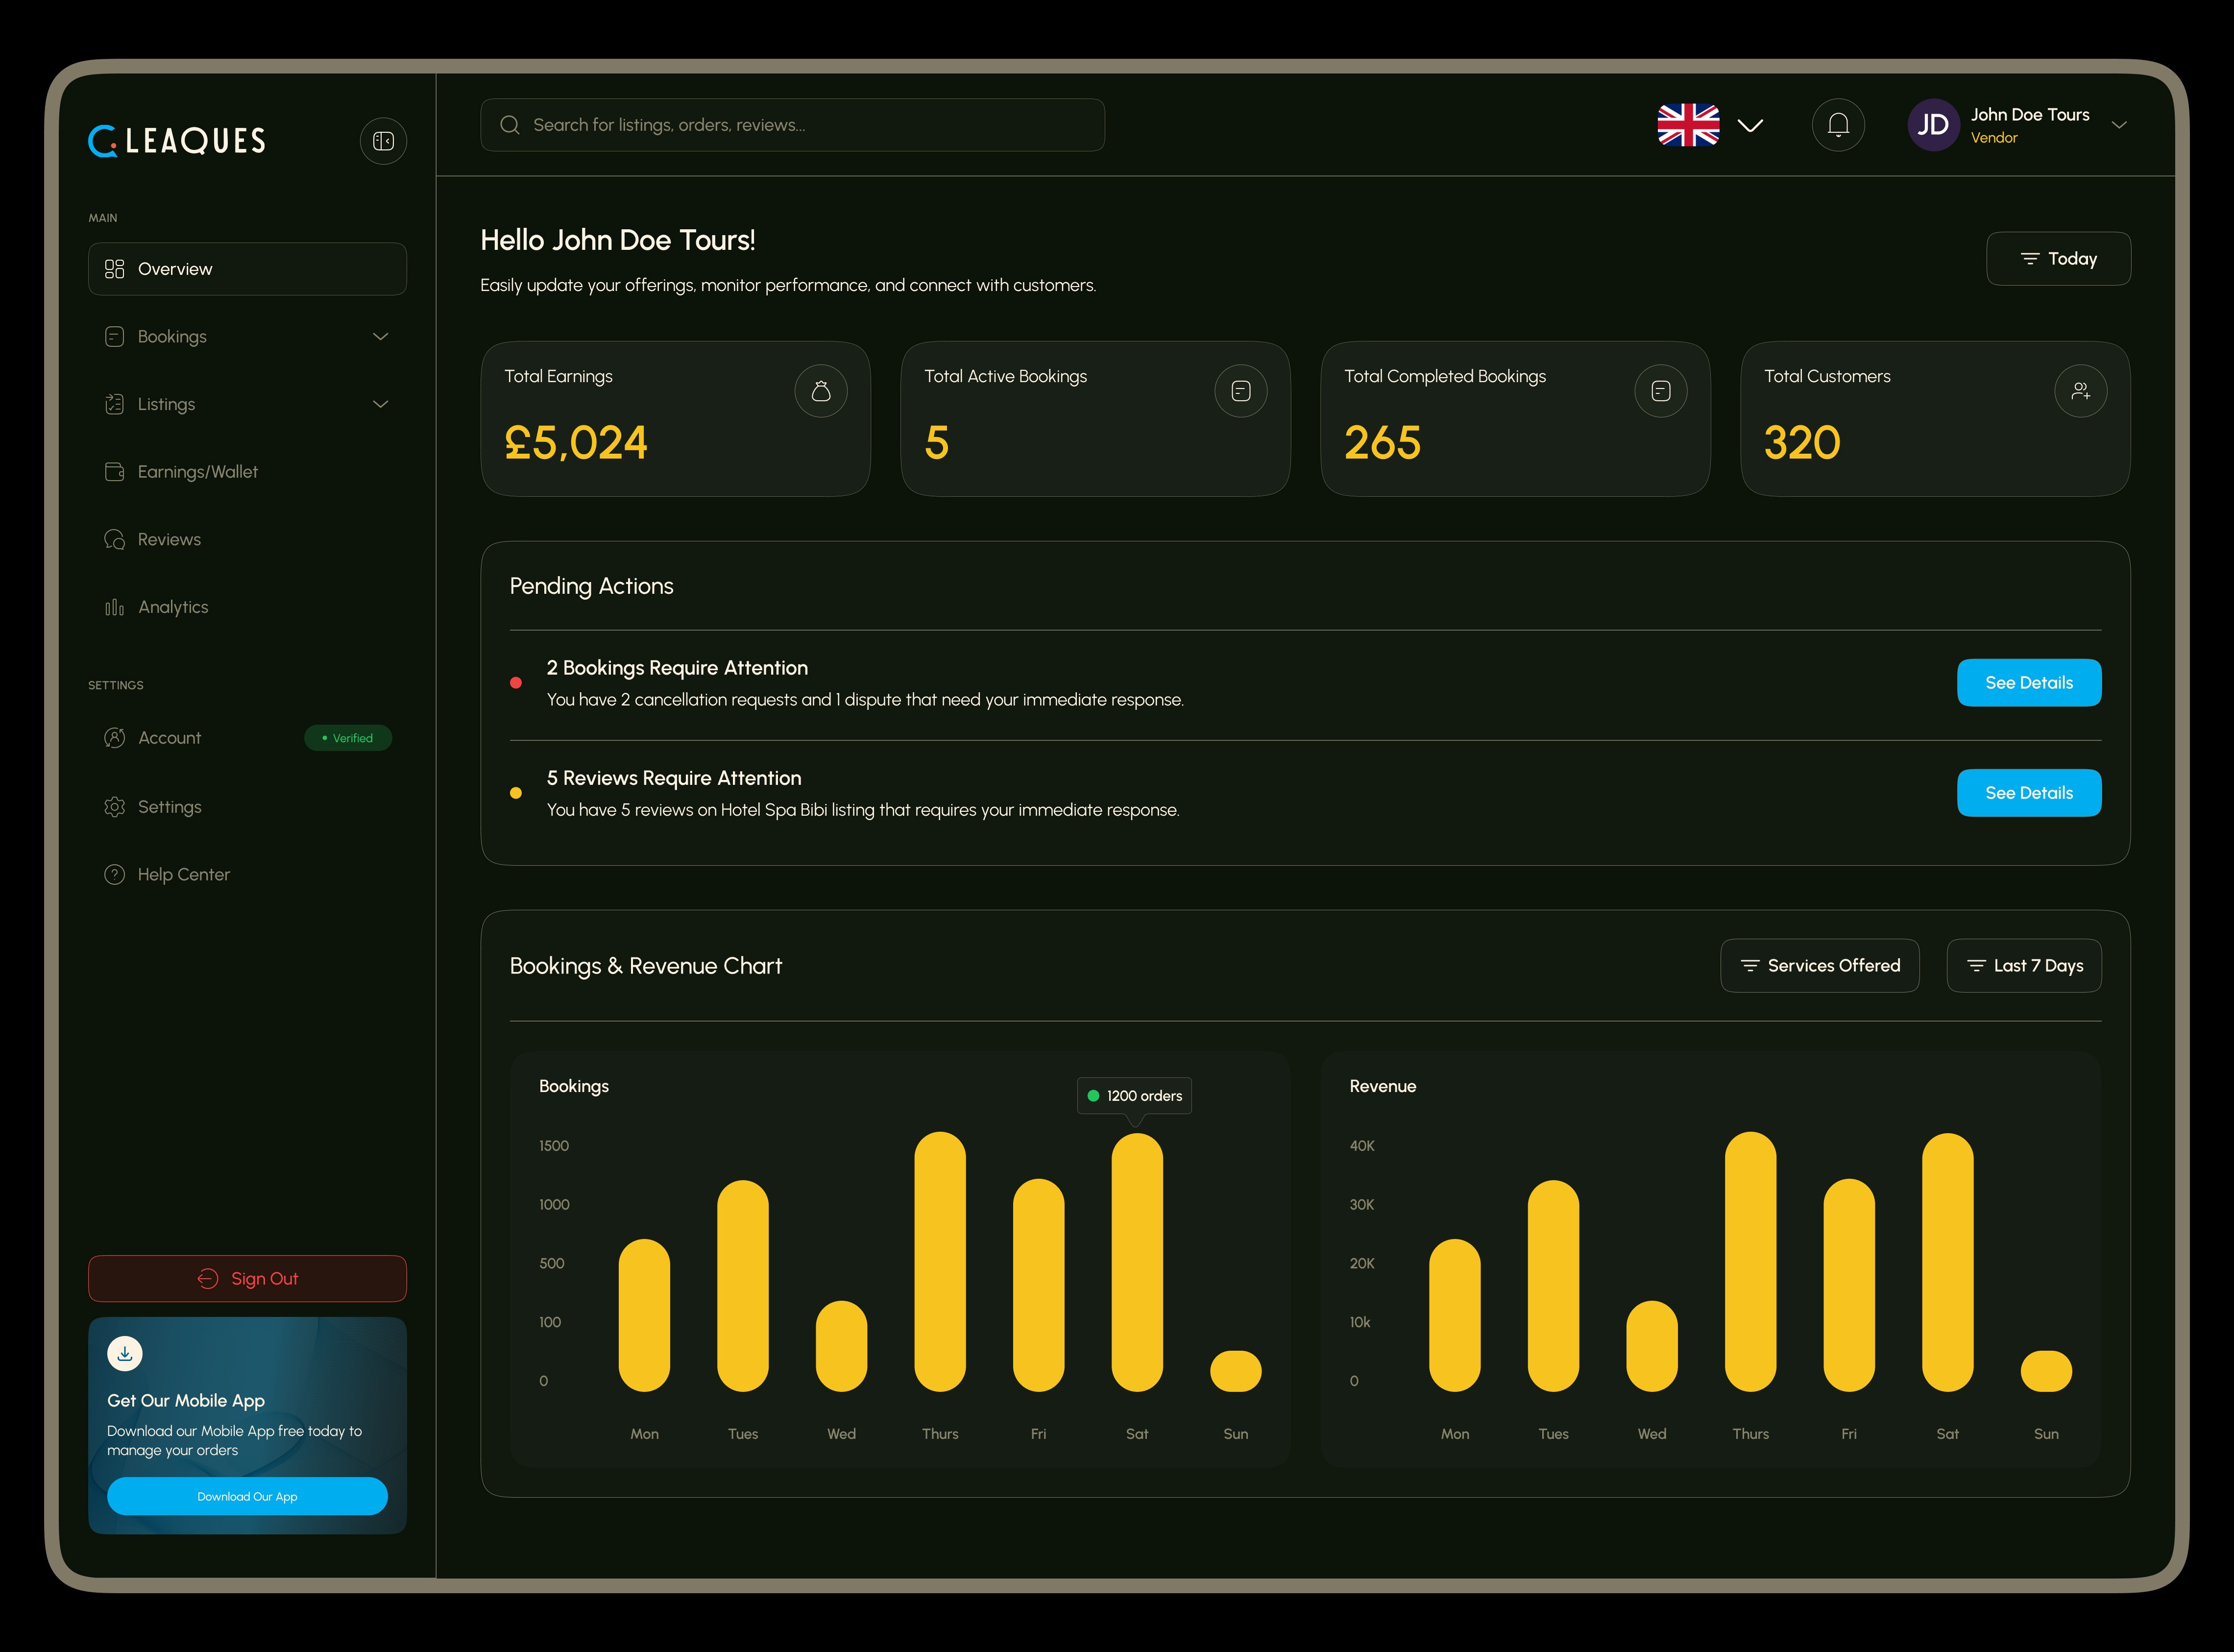Open the Settings menu item
This screenshot has width=2234, height=1652.
(247, 807)
